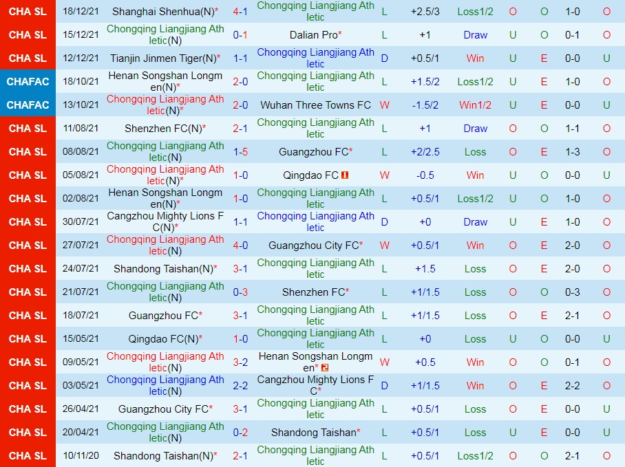This screenshot has height=467, width=625.
Task: Open the Cangzhou Mighty Lions FC team link
Action: pos(165,221)
